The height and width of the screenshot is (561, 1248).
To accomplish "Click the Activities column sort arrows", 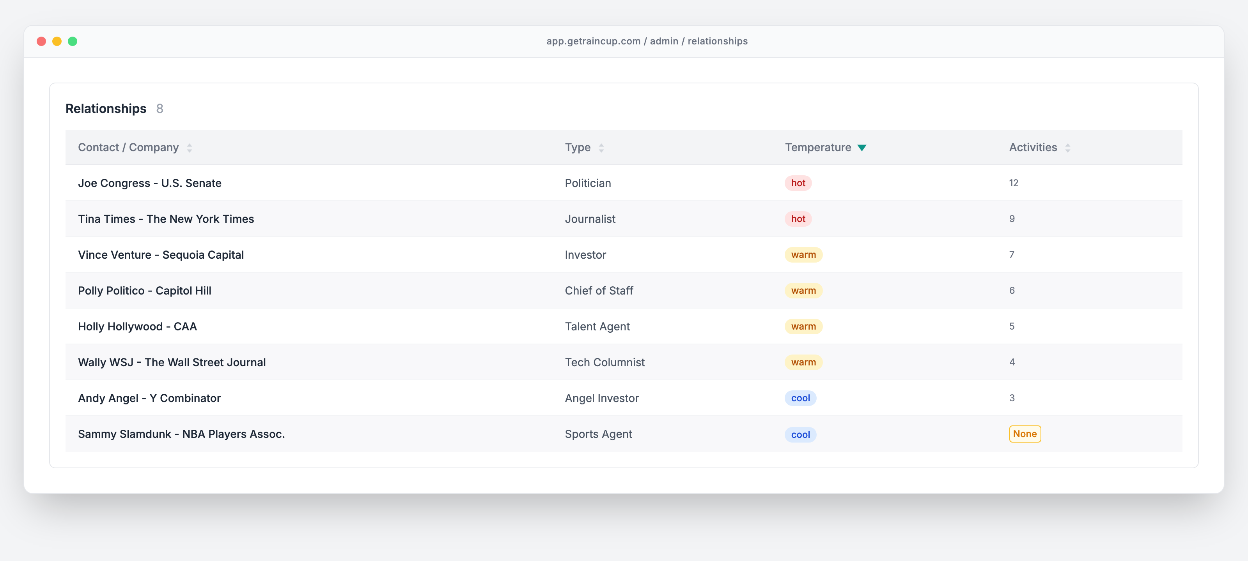I will (1068, 148).
